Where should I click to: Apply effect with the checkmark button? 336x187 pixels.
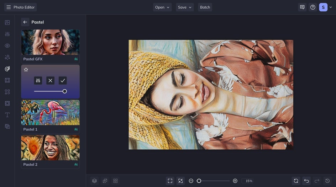[63, 80]
